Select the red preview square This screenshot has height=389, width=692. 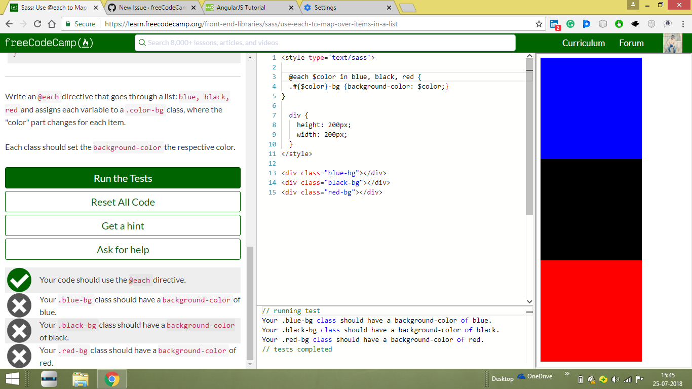pos(591,312)
